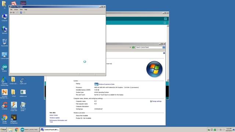Switch to the Arduino sketch taskbar button
This screenshot has width=235, height=132.
click(29, 129)
